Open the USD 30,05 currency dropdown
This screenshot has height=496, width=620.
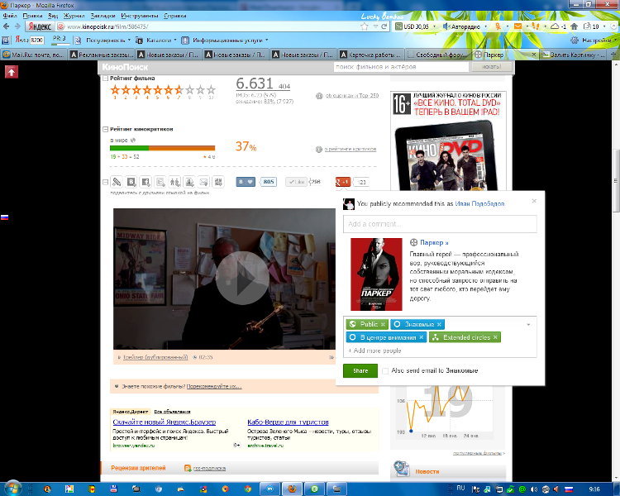[x=435, y=26]
